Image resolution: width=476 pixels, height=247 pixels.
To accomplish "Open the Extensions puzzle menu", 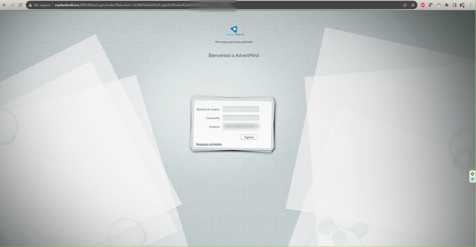I will (x=446, y=5).
